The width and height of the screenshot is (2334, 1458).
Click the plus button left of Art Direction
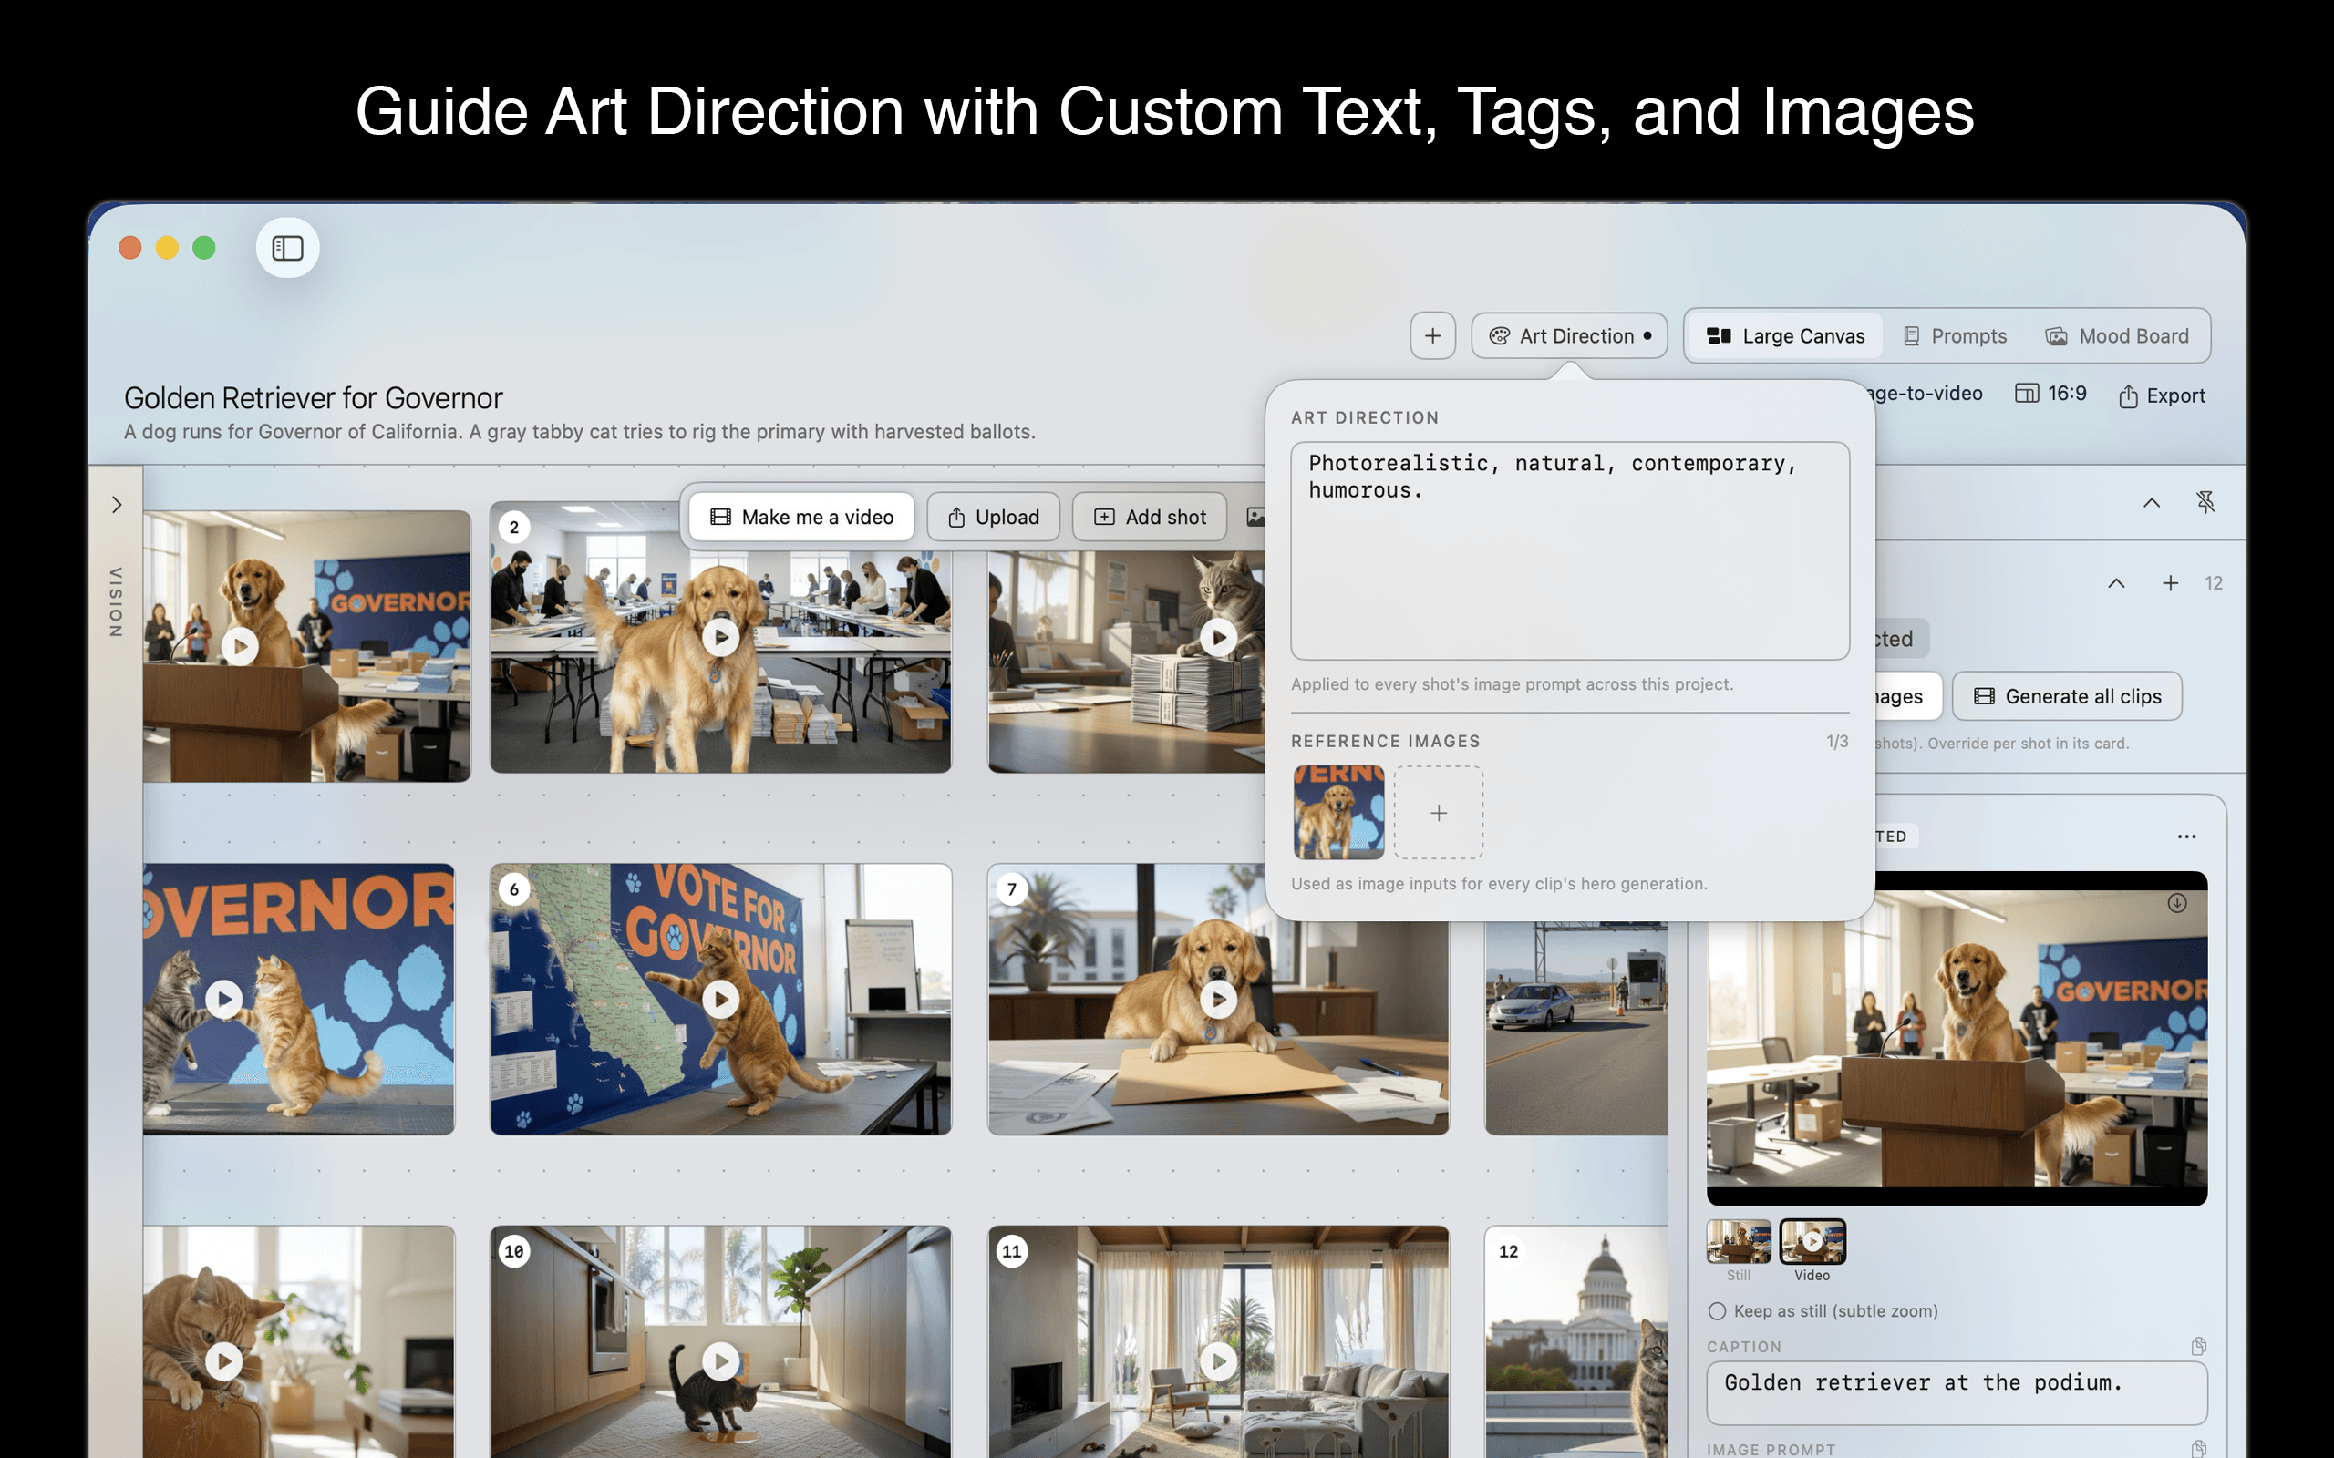1432,335
